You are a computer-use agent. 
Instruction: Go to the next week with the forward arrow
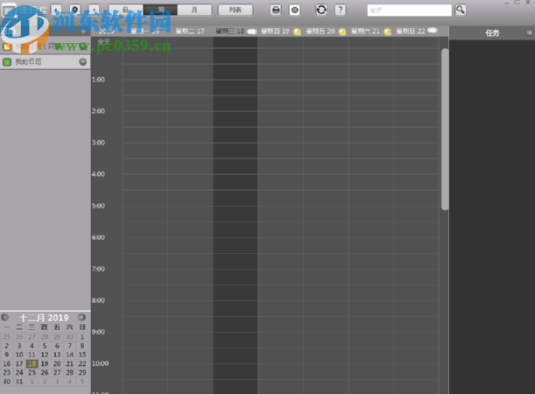click(94, 10)
